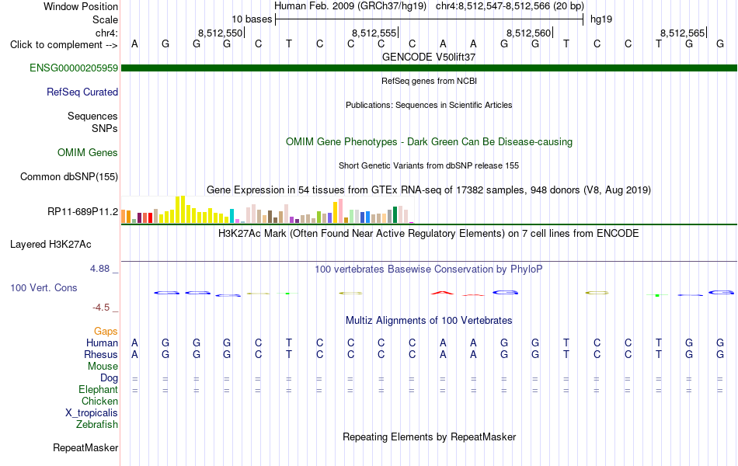Click the GTEx expression bar chart
The height and width of the screenshot is (466, 738).
click(x=267, y=210)
